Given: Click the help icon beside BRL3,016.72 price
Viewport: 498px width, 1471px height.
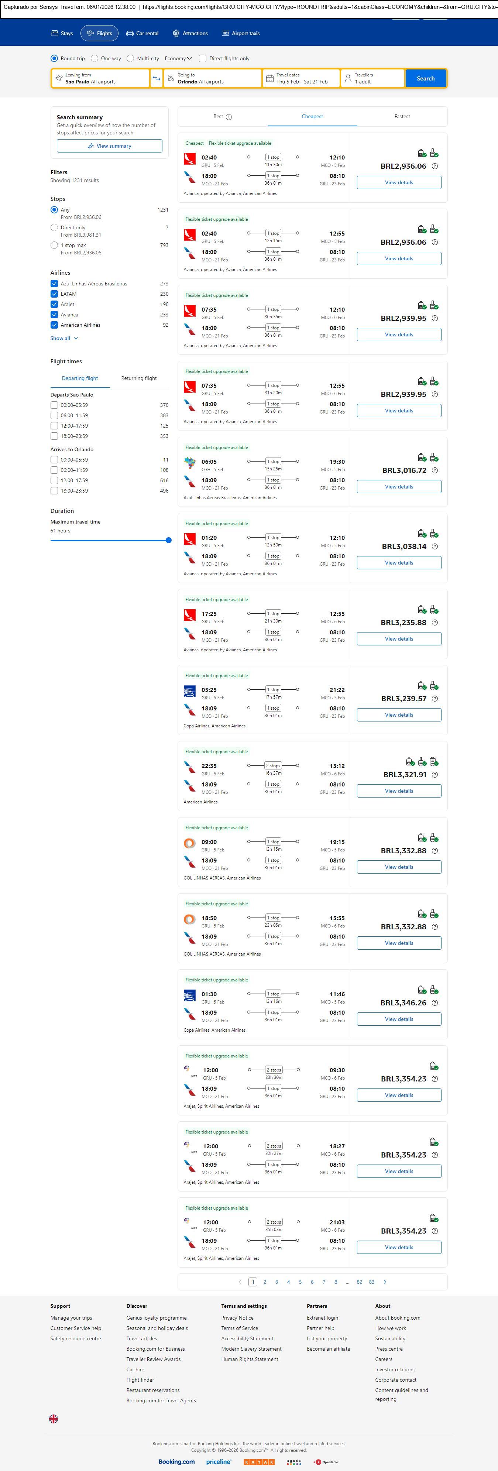Looking at the screenshot, I should click(435, 470).
